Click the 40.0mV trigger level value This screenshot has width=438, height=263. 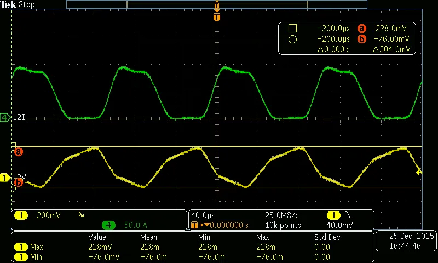pos(339,225)
